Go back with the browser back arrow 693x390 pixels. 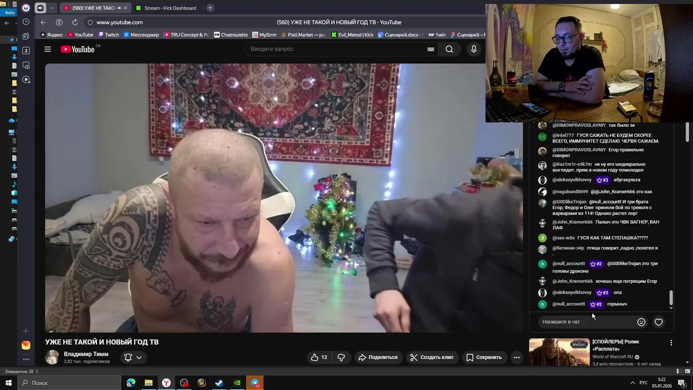(43, 22)
